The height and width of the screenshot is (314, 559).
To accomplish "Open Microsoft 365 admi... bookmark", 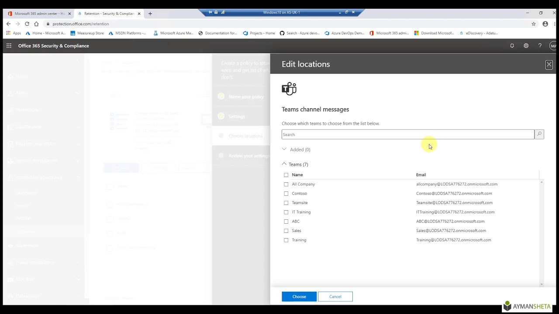I will coord(389,33).
